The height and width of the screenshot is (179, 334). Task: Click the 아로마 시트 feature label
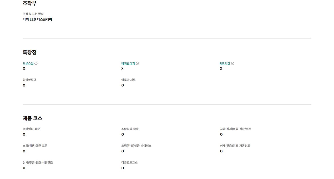[x=128, y=80]
